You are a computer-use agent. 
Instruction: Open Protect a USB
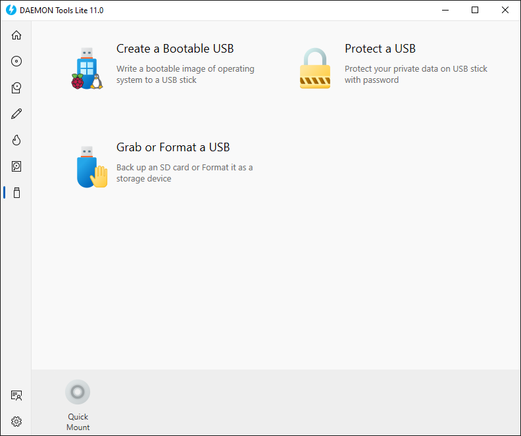pos(380,49)
